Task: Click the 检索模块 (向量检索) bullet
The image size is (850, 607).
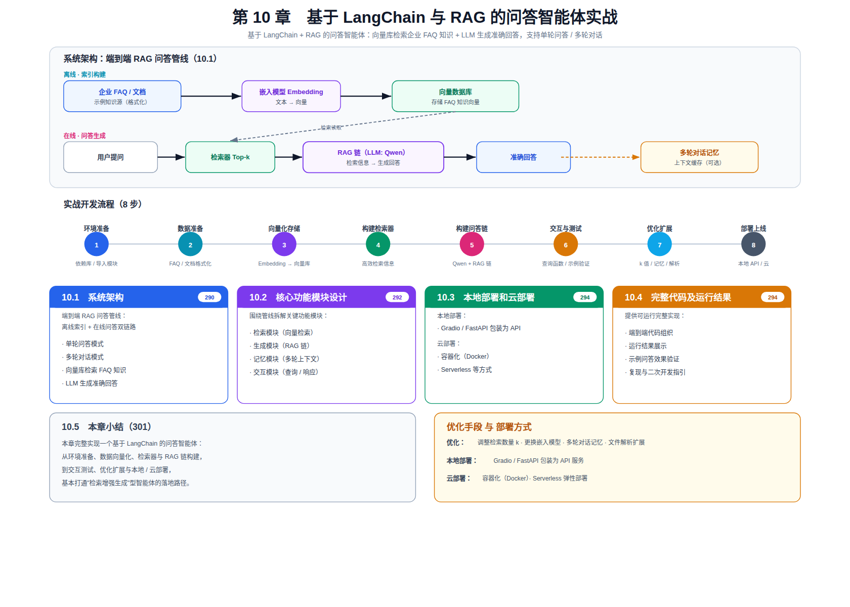Action: (281, 333)
